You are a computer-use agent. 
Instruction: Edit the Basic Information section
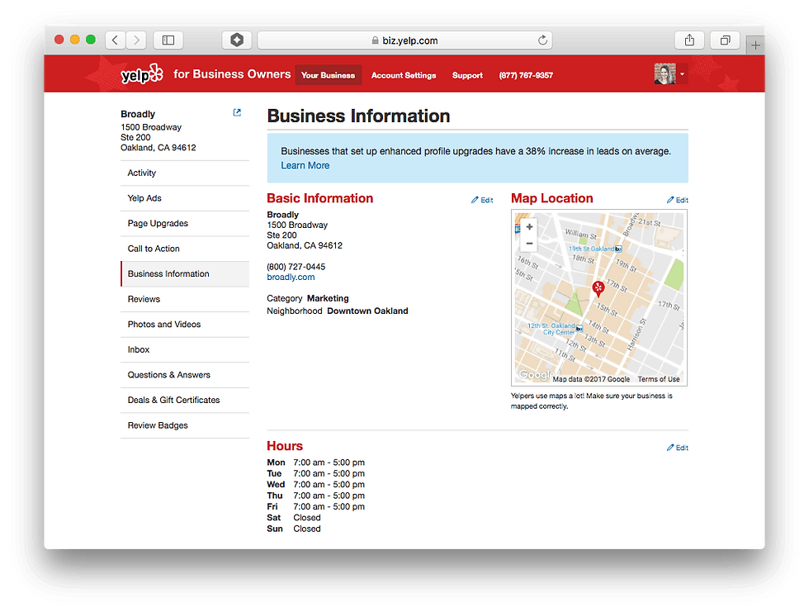click(482, 200)
